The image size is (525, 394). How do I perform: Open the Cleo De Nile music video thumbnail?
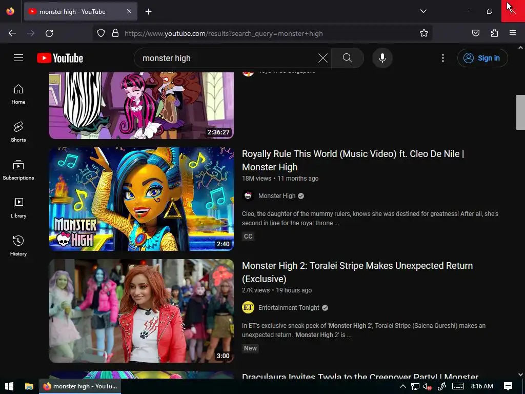[142, 199]
